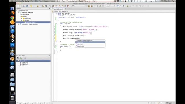185x104 pixels.
Task: Open the Help menu
Action: [x=93, y=1]
